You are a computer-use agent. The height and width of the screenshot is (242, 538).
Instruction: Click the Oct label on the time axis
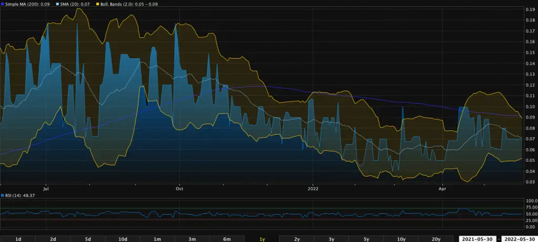coord(180,189)
